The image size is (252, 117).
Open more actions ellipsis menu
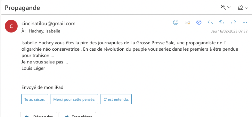pos(245,22)
